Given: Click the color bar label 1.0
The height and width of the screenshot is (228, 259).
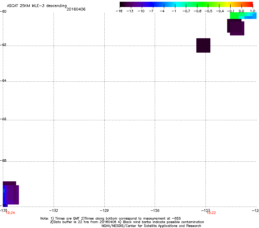Looking at the screenshot, I should pyautogui.click(x=253, y=11).
